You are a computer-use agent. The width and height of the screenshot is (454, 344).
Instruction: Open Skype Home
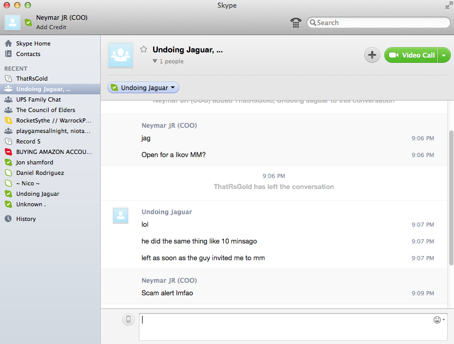[34, 43]
